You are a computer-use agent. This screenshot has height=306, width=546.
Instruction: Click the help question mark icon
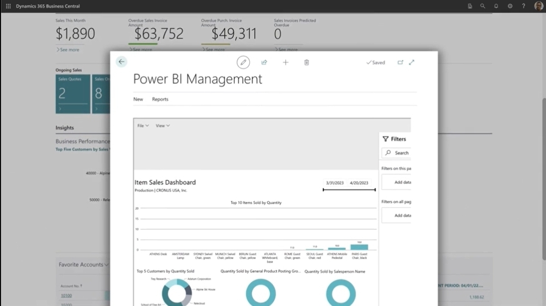524,6
